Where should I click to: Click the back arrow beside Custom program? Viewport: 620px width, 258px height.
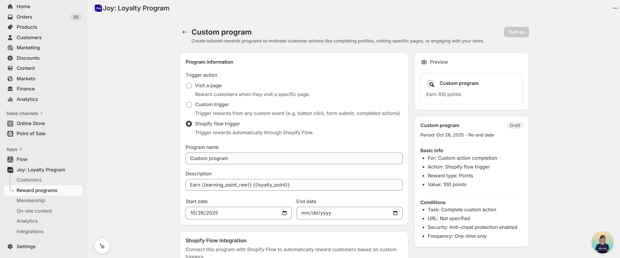point(185,32)
